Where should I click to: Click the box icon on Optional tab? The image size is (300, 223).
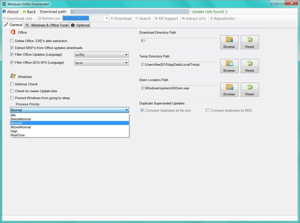point(73,25)
